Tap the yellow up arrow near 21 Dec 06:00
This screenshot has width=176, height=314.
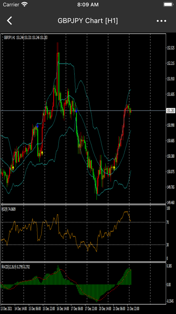[114, 168]
